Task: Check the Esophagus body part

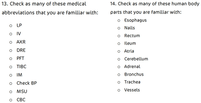Action: pos(119,21)
